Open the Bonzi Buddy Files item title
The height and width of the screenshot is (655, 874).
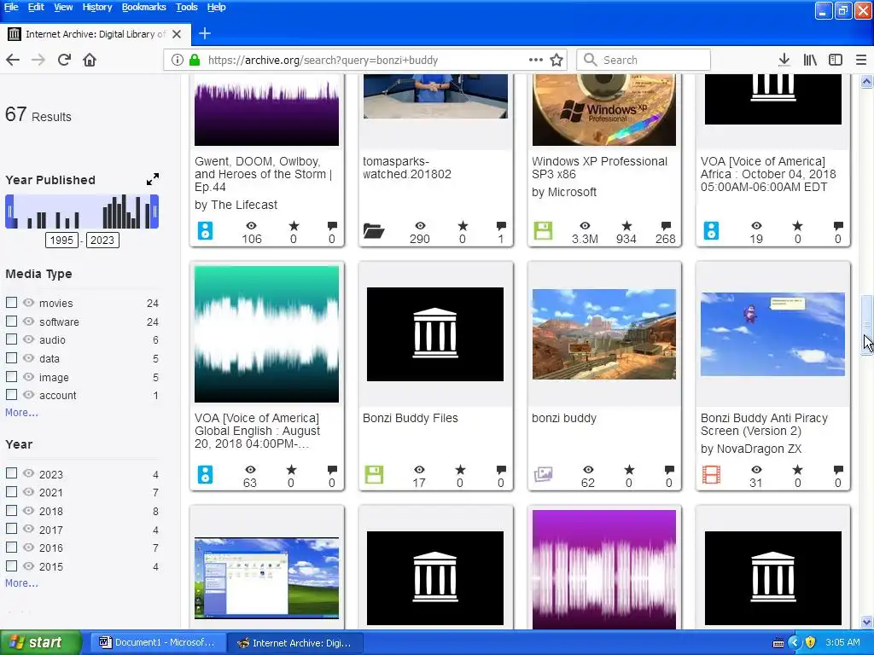click(411, 418)
